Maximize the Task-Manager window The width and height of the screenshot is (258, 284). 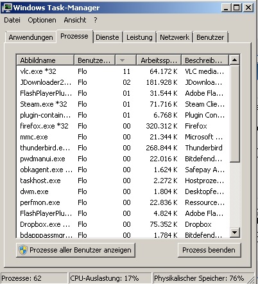[x=237, y=8]
